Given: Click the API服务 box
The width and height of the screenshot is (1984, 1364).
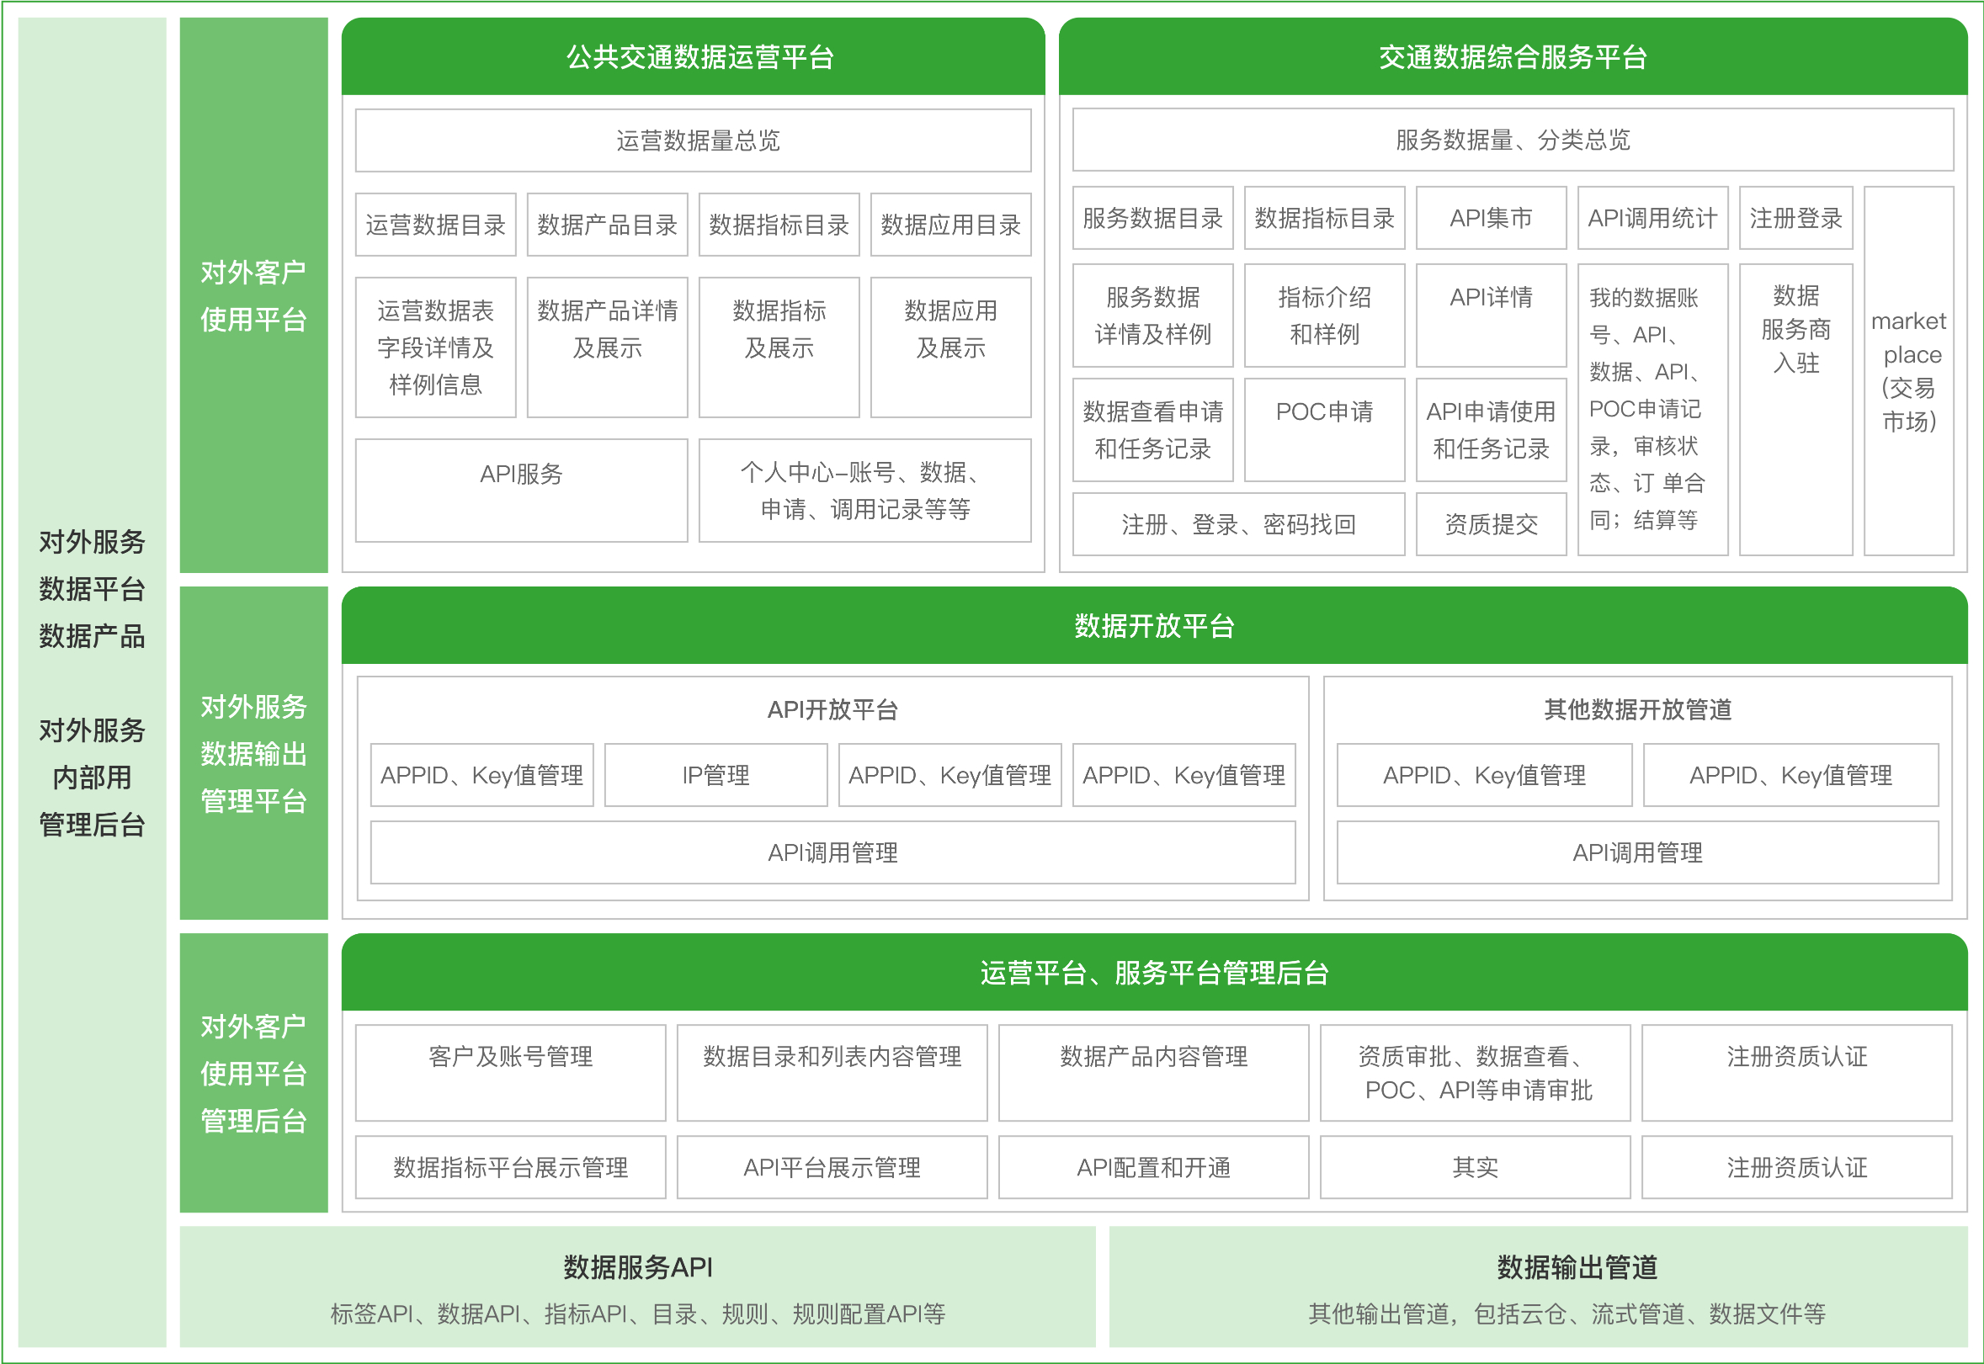Looking at the screenshot, I should [521, 491].
